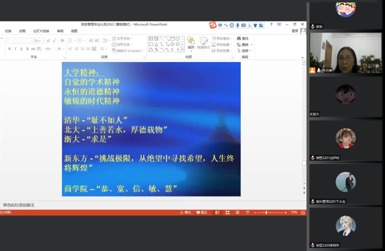The width and height of the screenshot is (385, 251).
Task: Click the Sogou input method S logo
Action: point(213,25)
